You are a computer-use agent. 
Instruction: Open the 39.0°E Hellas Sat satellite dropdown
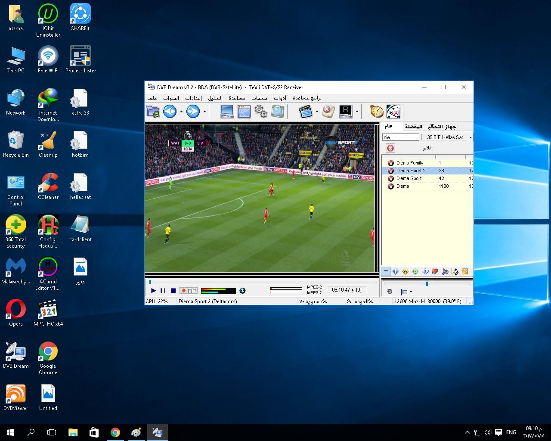tap(447, 137)
